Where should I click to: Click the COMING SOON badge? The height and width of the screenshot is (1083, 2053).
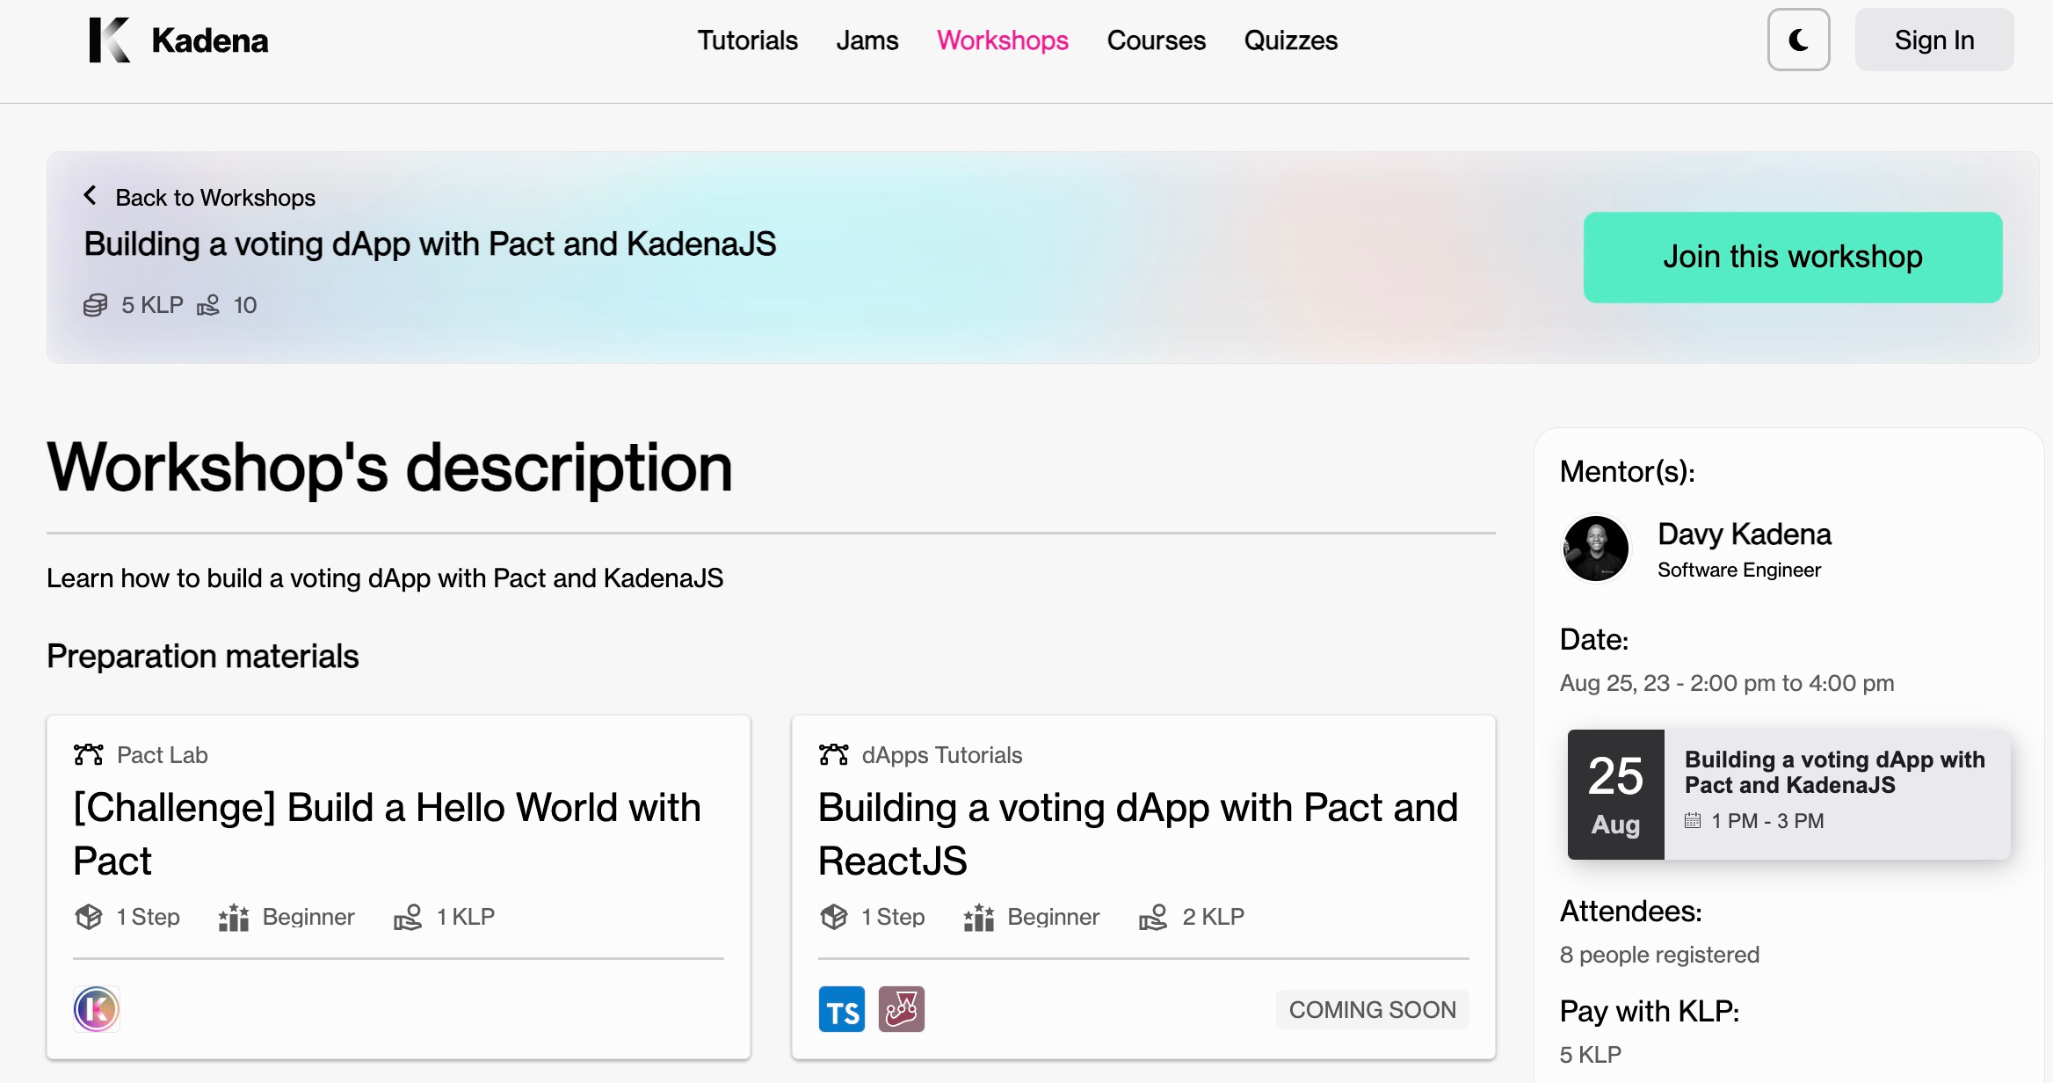pyautogui.click(x=1372, y=1010)
